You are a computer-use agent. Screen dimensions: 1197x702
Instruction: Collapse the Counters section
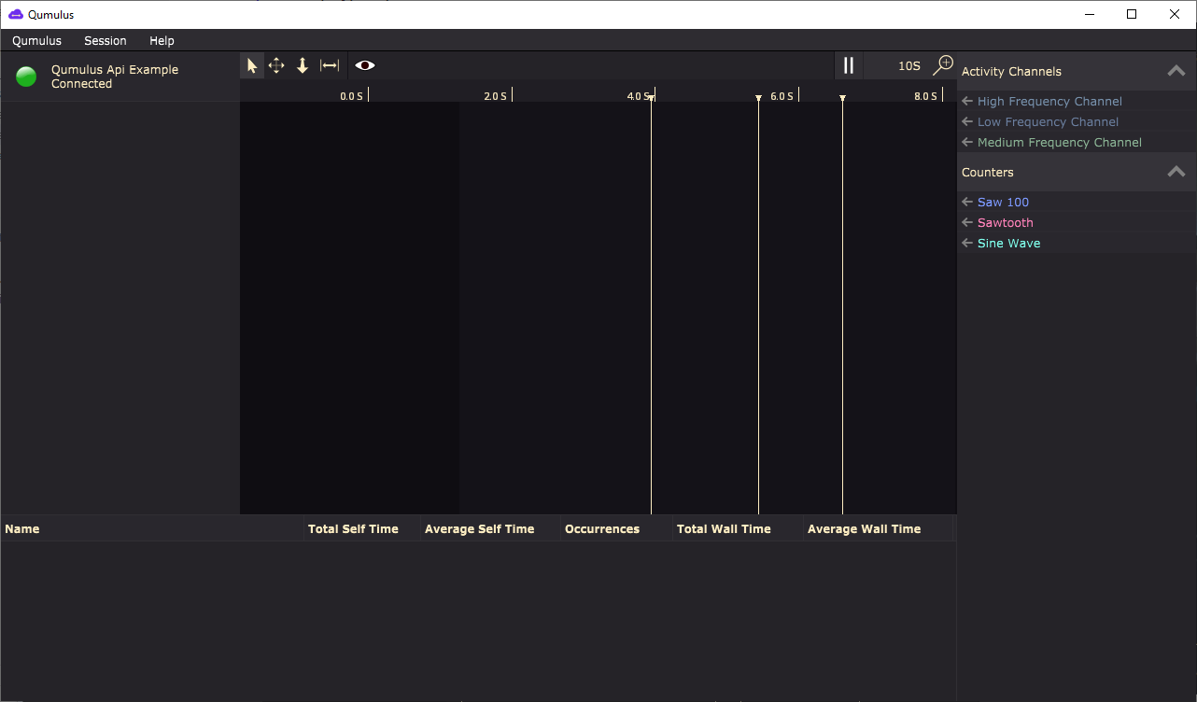tap(1176, 172)
